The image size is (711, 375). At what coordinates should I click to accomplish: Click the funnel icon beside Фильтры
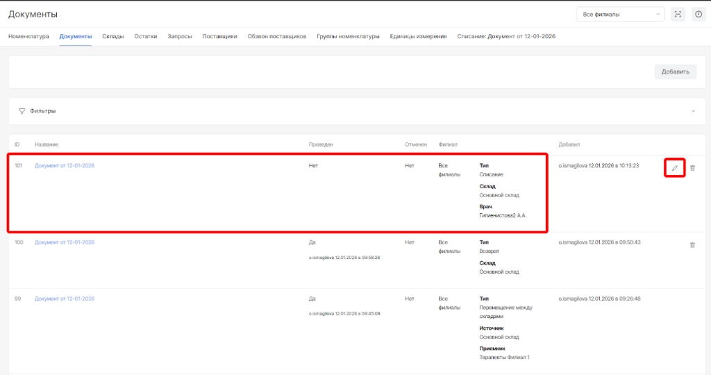(22, 111)
